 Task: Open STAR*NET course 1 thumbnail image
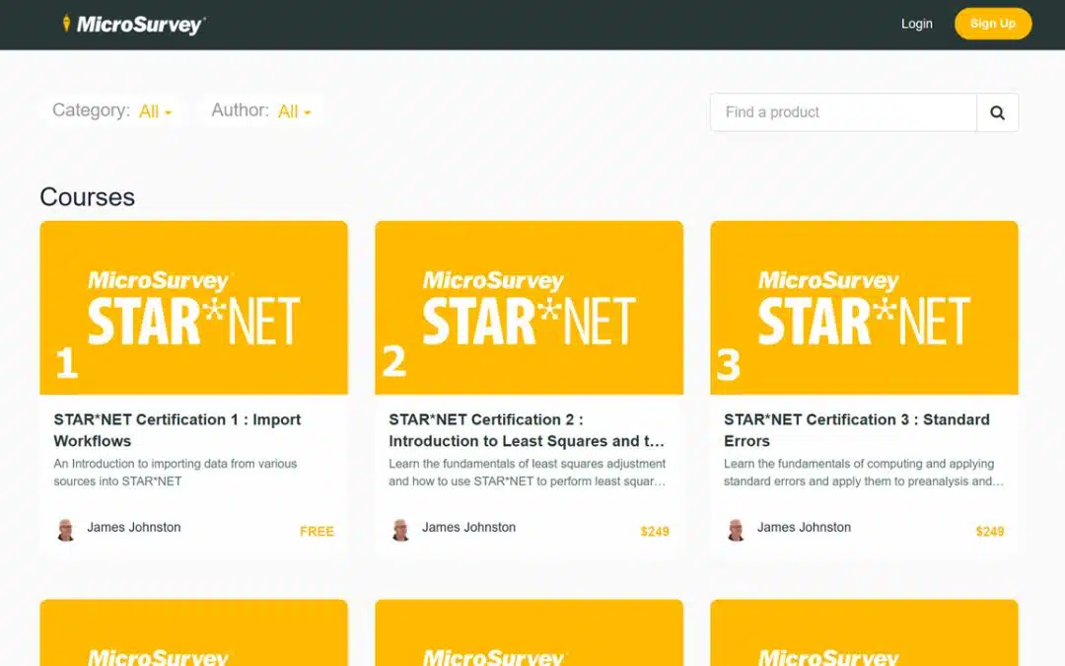[193, 308]
